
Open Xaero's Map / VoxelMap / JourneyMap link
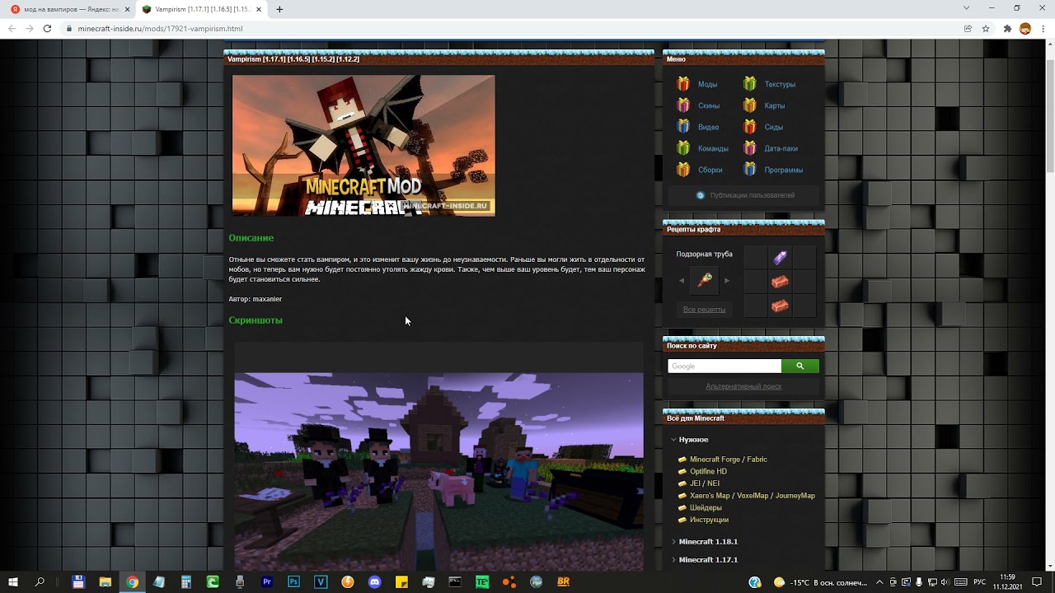[753, 496]
